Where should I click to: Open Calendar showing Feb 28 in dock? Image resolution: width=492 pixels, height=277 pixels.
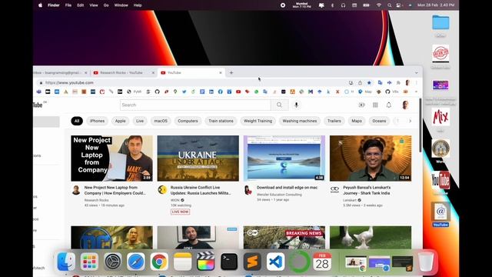click(x=322, y=262)
